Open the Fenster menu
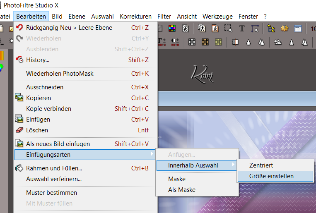 pyautogui.click(x=248, y=16)
